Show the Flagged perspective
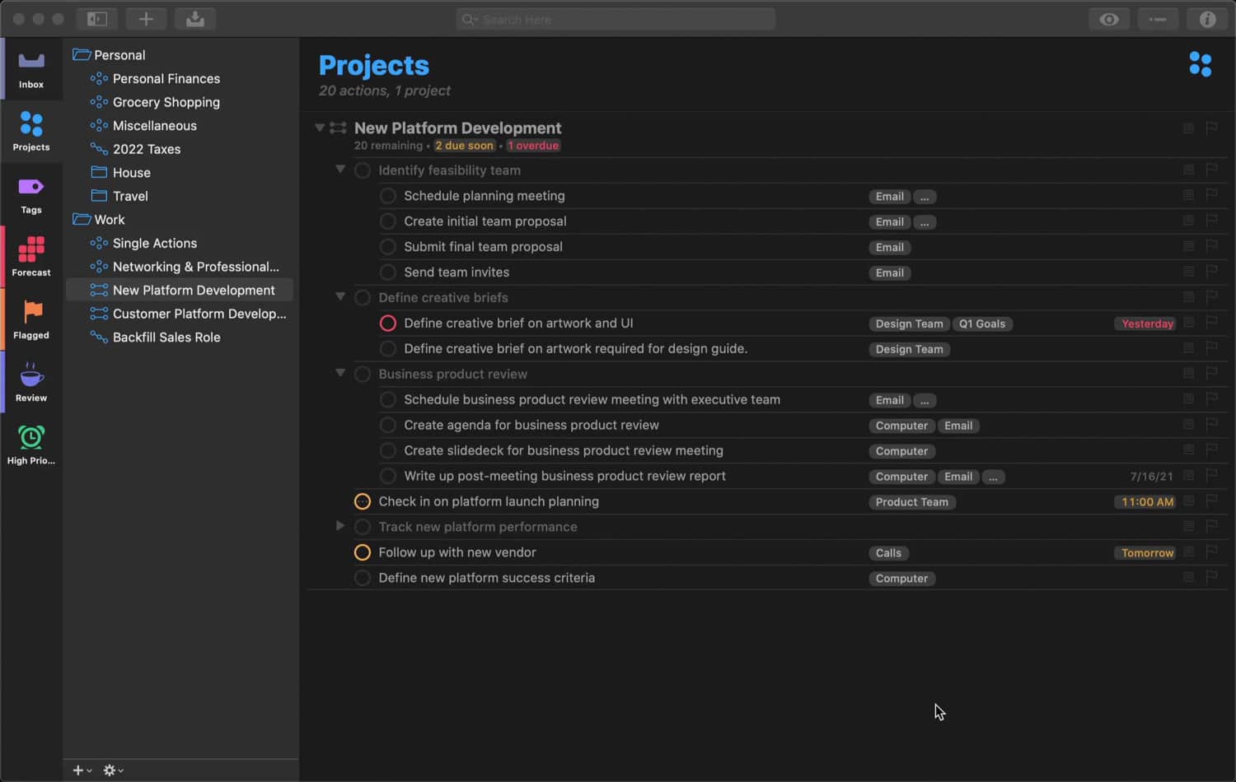Viewport: 1236px width, 782px height. pyautogui.click(x=31, y=320)
